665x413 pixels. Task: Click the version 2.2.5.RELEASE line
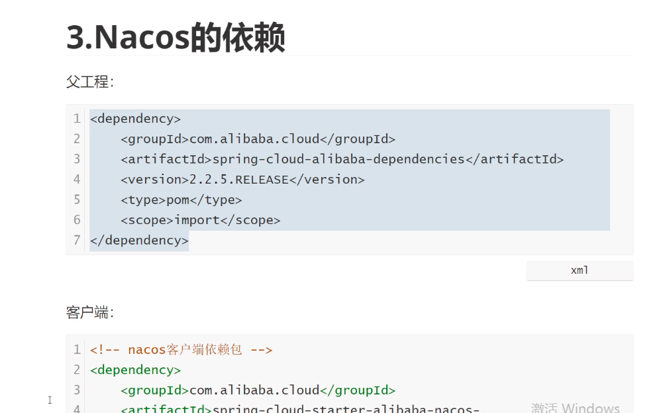242,180
